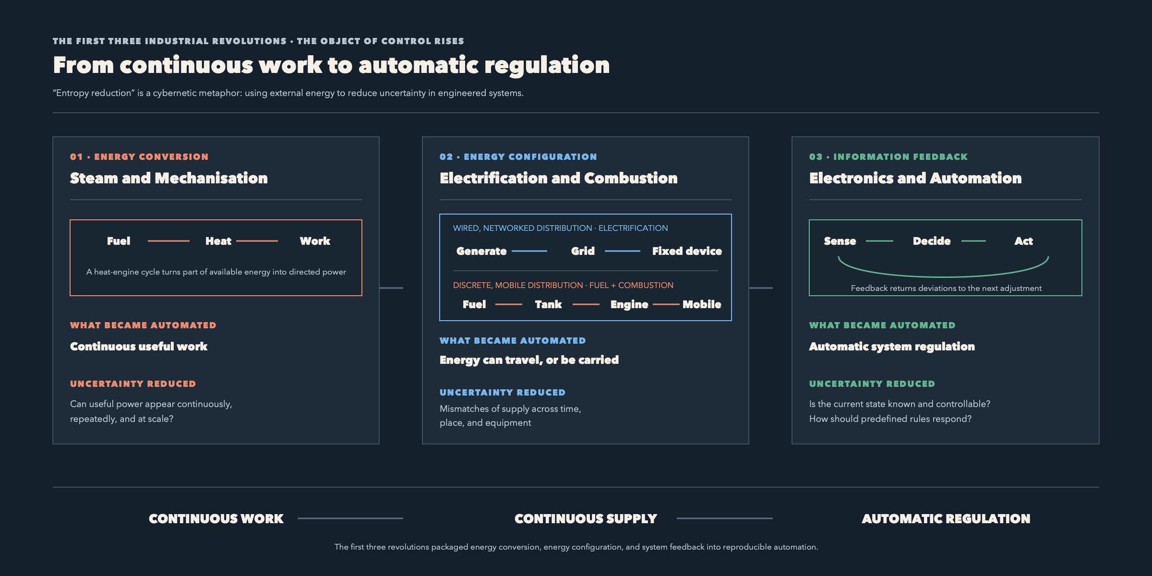Click the 'Generate' node
Screen dimensions: 1152x576
[481, 251]
